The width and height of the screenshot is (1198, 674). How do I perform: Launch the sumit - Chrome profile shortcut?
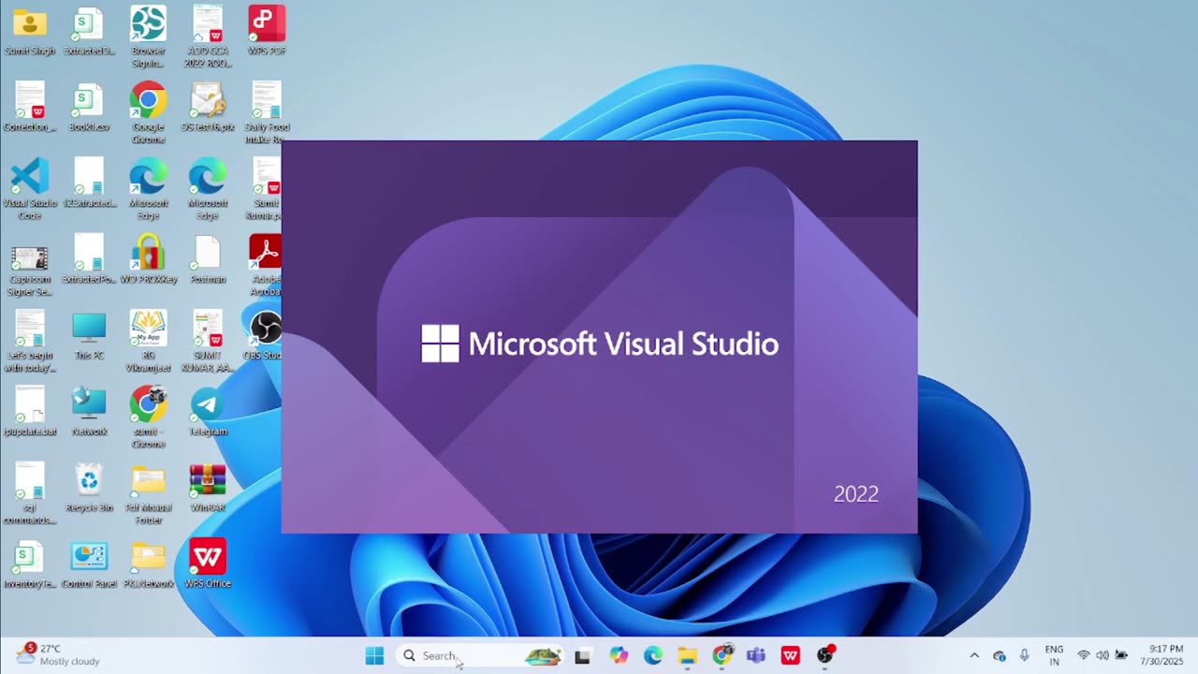(148, 417)
